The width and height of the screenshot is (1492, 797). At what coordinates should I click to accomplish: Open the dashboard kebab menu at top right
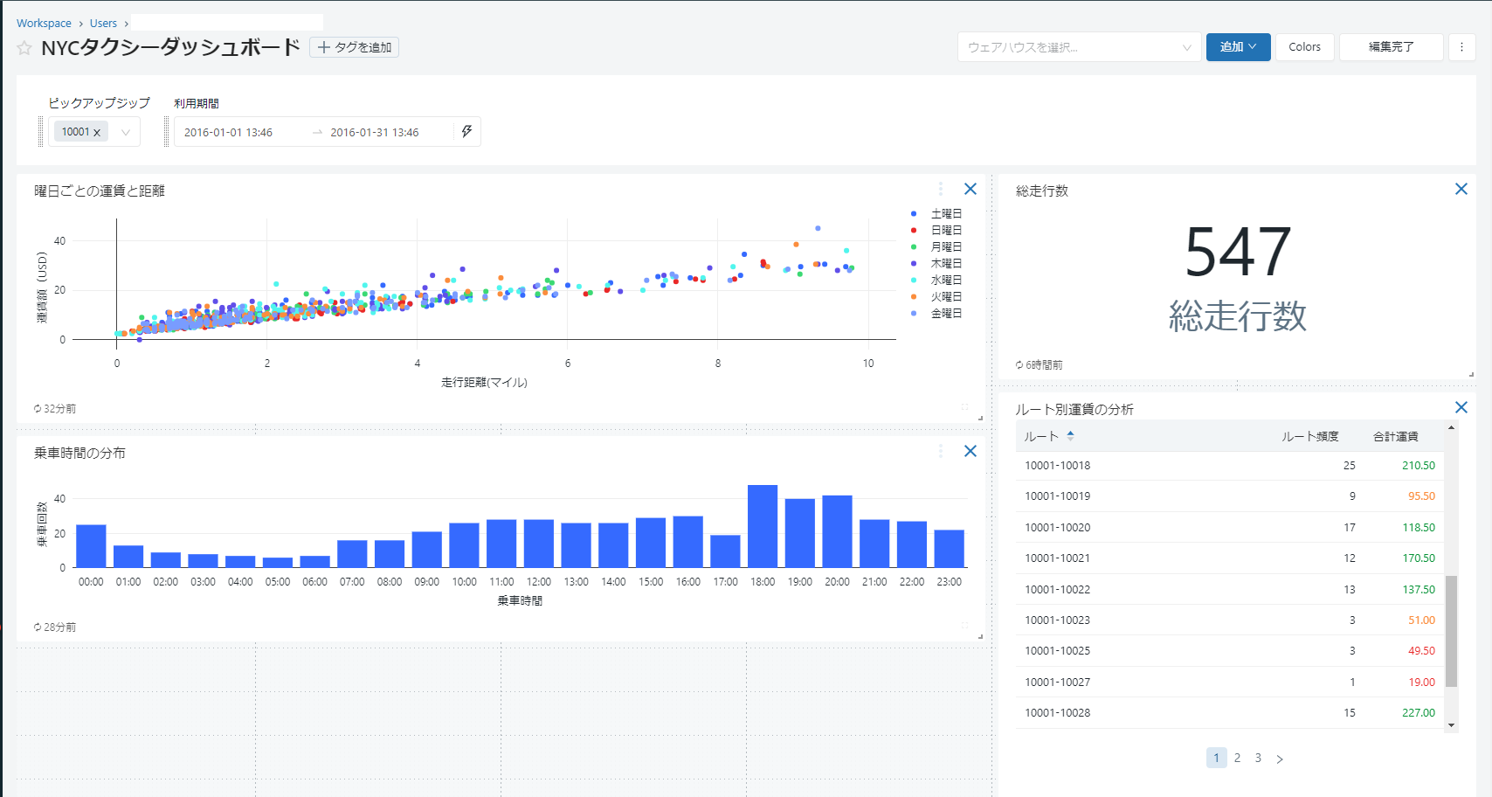tap(1461, 47)
